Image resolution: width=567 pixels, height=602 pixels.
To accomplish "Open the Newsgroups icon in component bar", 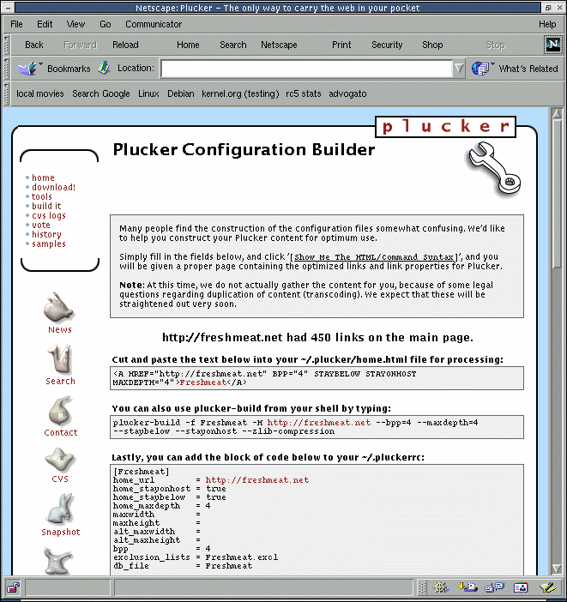I will click(x=494, y=587).
